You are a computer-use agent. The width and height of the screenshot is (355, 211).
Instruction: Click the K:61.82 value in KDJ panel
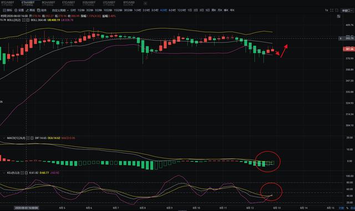34,173
